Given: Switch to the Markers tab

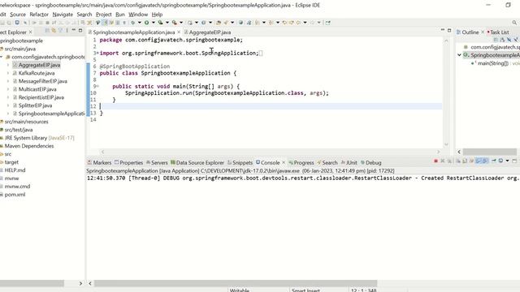Looking at the screenshot, I should tap(99, 162).
